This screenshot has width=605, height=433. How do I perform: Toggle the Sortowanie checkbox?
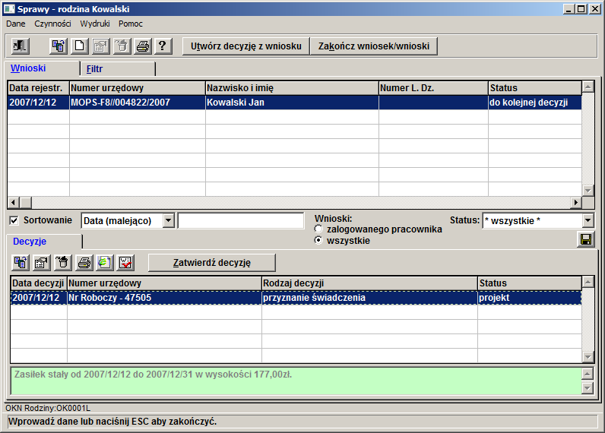(14, 220)
